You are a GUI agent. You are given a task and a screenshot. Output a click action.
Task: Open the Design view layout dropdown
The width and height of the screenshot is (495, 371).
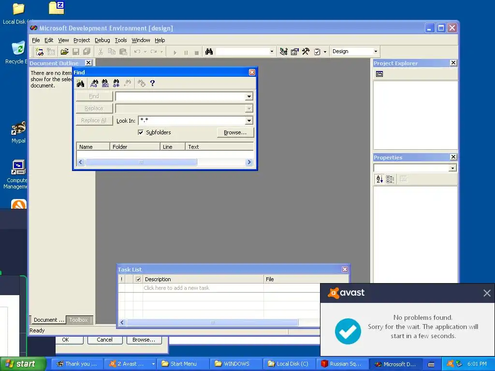[376, 51]
